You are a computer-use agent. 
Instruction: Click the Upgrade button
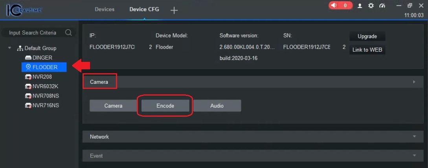pyautogui.click(x=367, y=36)
